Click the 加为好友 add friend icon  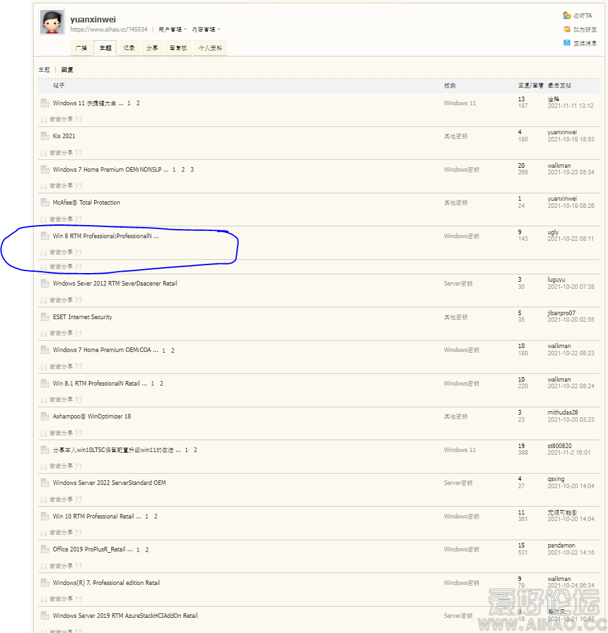tap(567, 29)
